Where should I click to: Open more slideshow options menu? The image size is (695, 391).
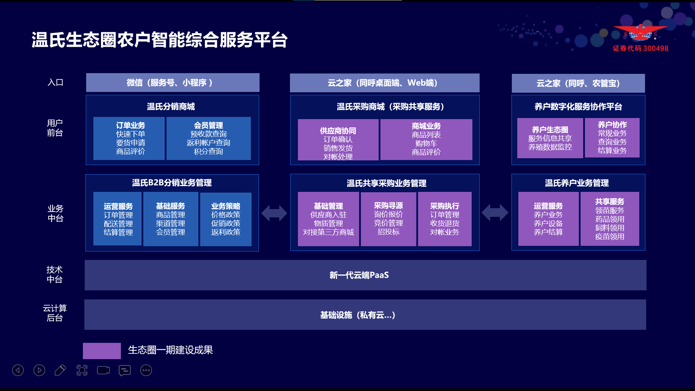pyautogui.click(x=146, y=370)
